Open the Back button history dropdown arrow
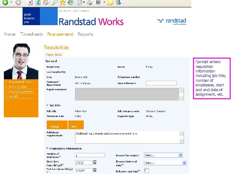 11,2
